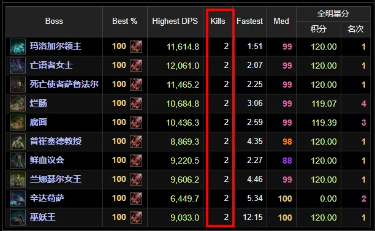
Task: Click the 10,684.8 DPS value
Action: [x=183, y=104]
